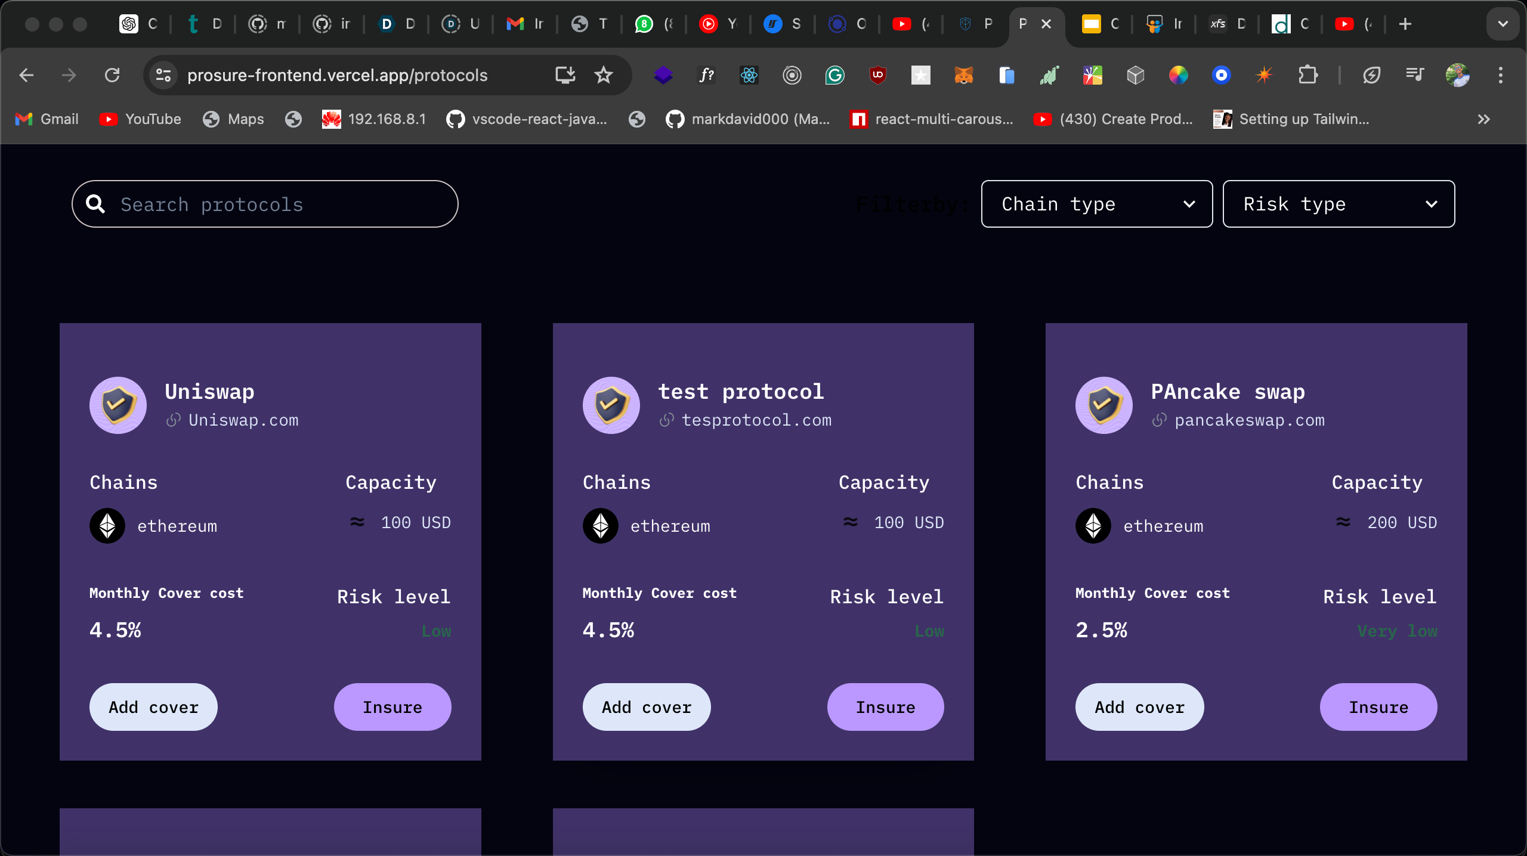
Task: Click the ethereum chain icon on the PAncake swap card
Action: coord(1093,526)
